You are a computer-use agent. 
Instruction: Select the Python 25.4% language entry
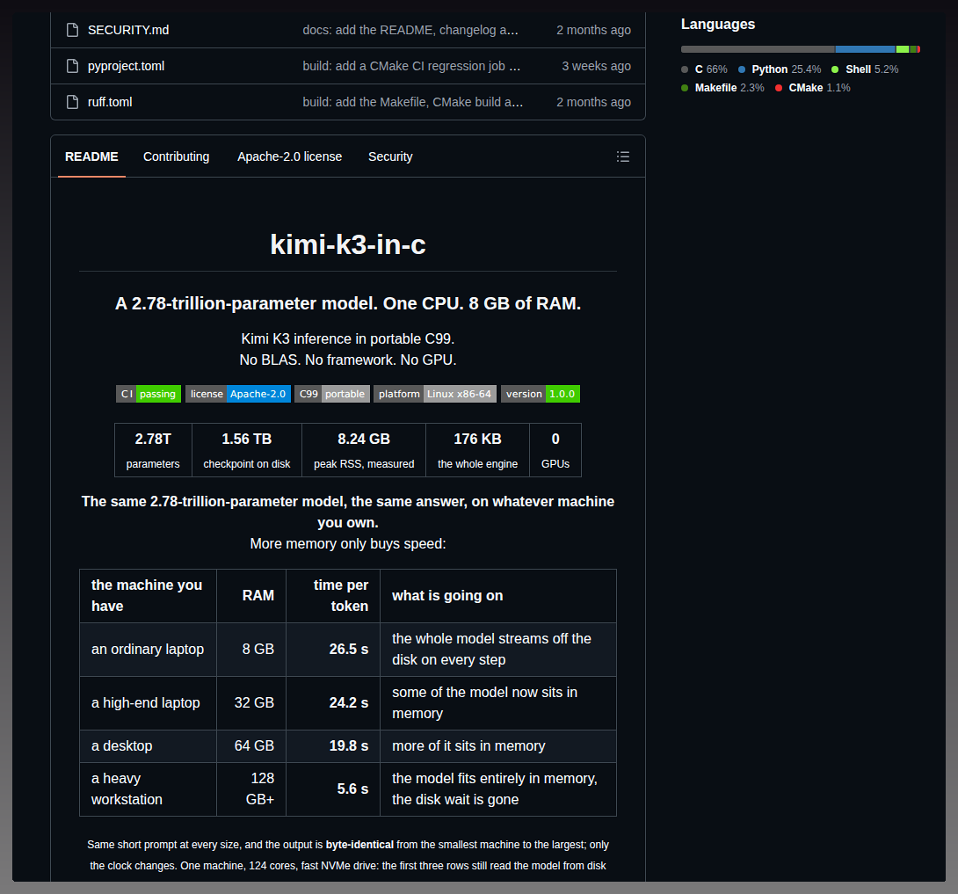pyautogui.click(x=780, y=69)
